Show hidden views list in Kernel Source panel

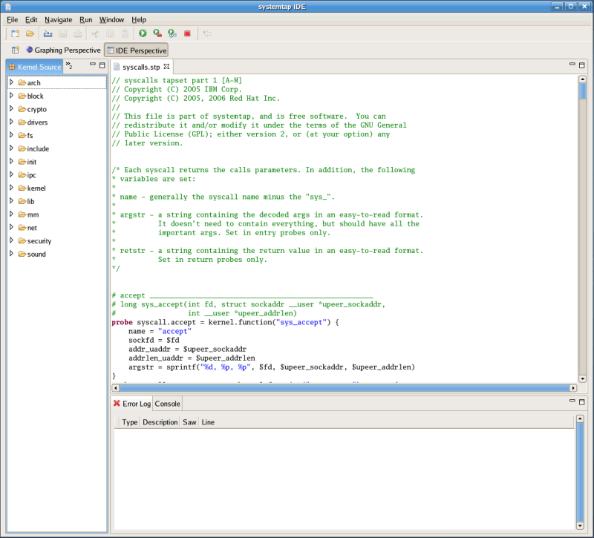point(69,66)
